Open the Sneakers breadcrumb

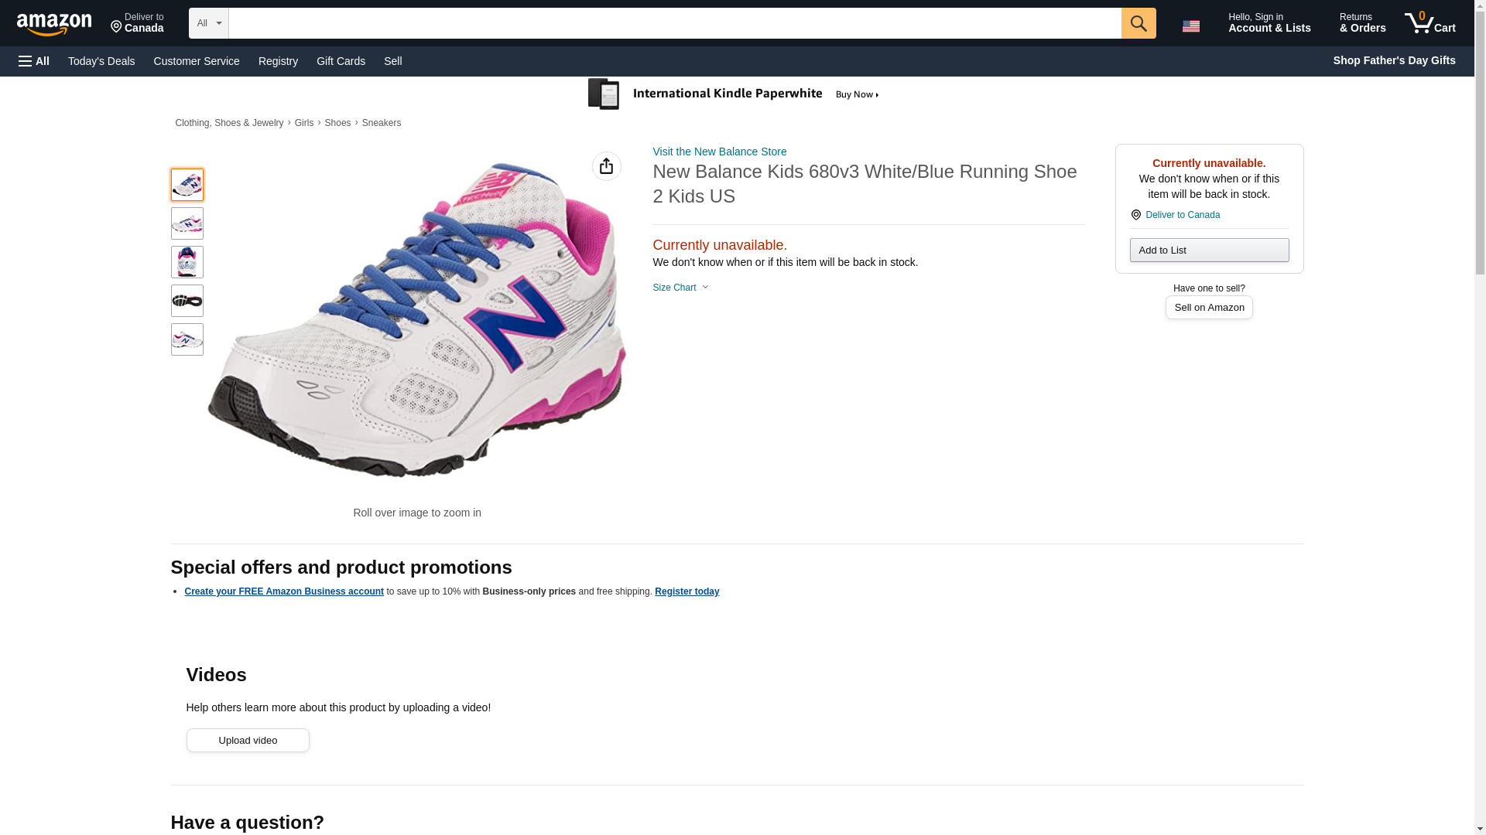[381, 123]
